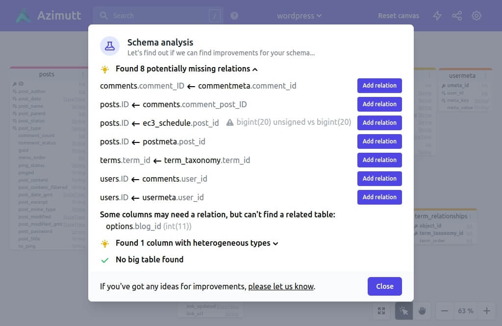Click the flask icon beside Schema analysis
Screen dimensions: 502x326
(109, 46)
